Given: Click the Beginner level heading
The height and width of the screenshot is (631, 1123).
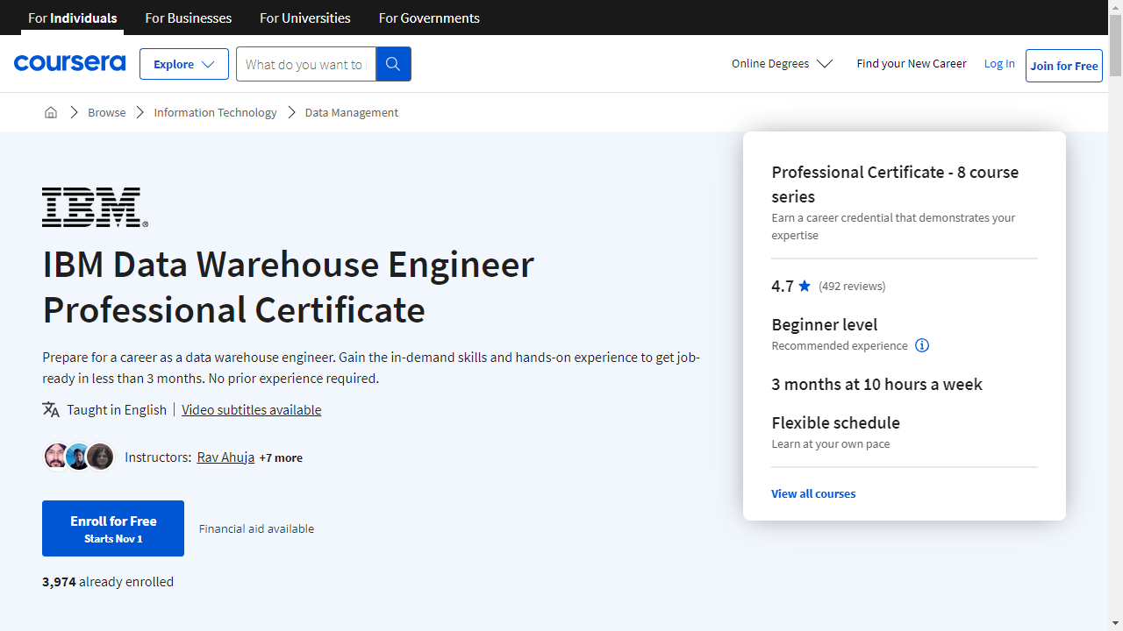Looking at the screenshot, I should 825,324.
